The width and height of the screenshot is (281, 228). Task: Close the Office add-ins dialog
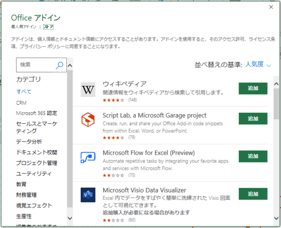[x=271, y=7]
